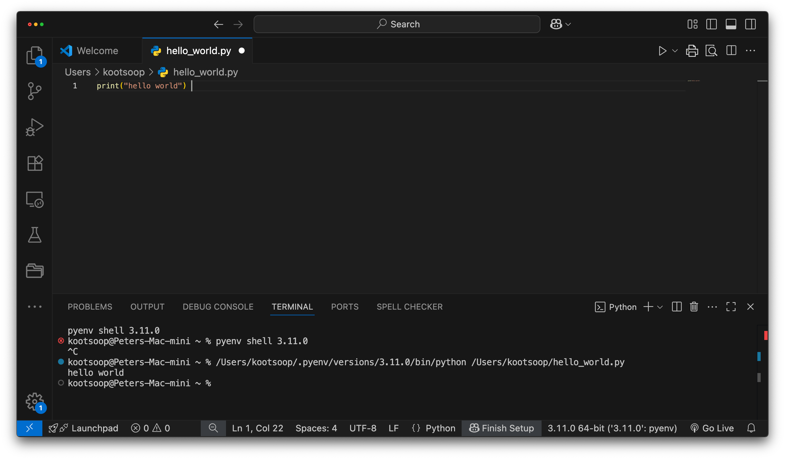Open the Manage gear menu
Screen dimensions: 785x459
(35, 402)
